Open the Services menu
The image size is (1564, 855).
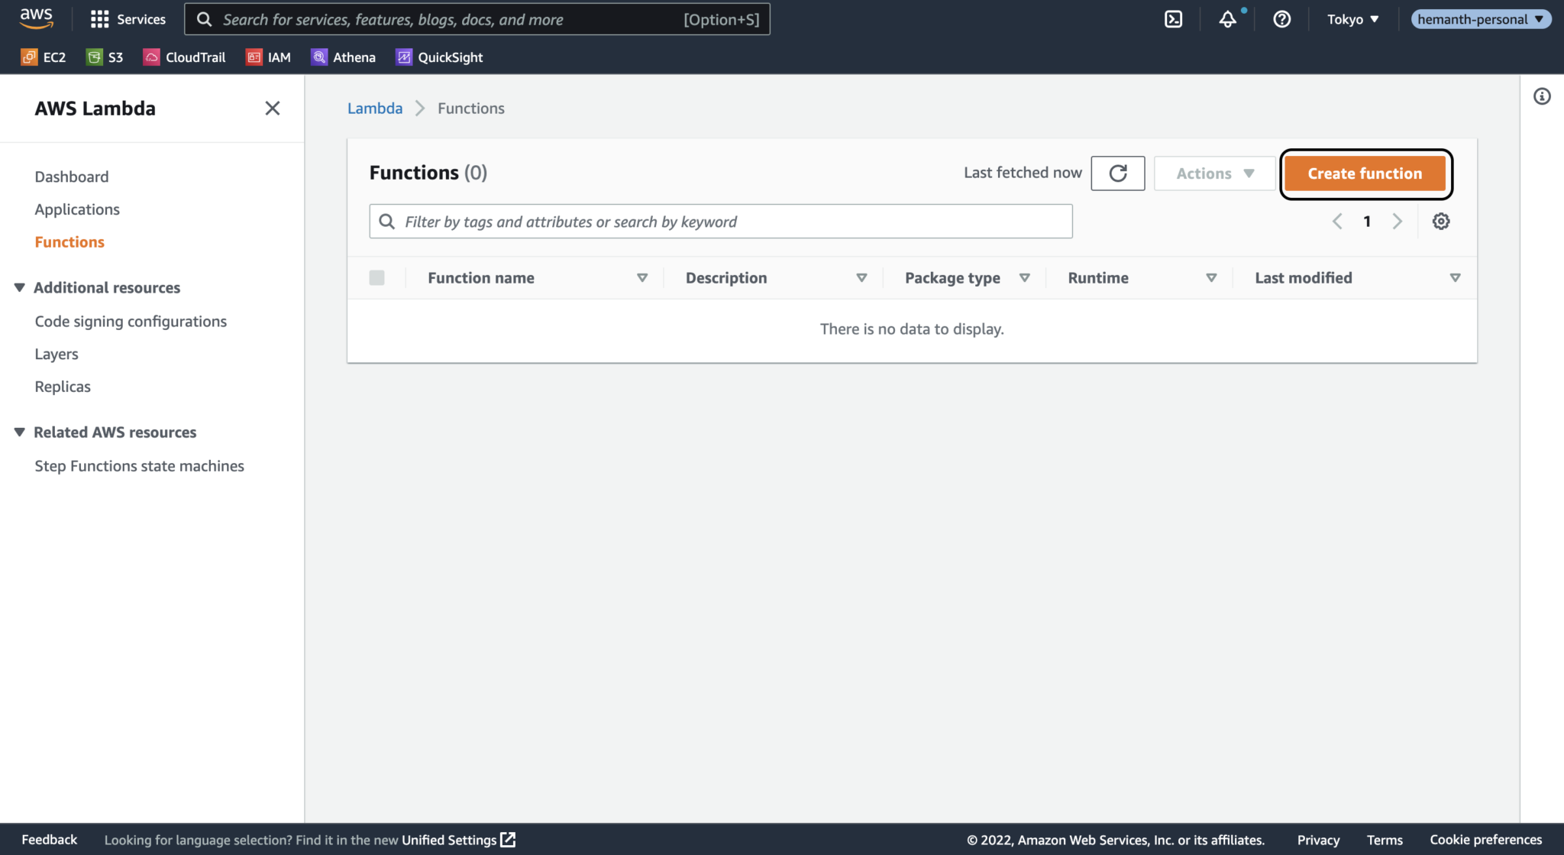tap(128, 18)
